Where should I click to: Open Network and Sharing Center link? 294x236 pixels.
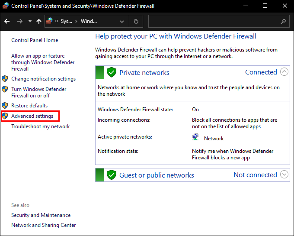[x=43, y=225]
